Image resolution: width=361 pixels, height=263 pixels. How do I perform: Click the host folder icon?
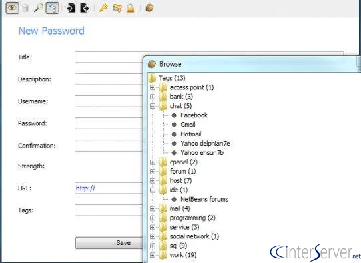(163, 180)
